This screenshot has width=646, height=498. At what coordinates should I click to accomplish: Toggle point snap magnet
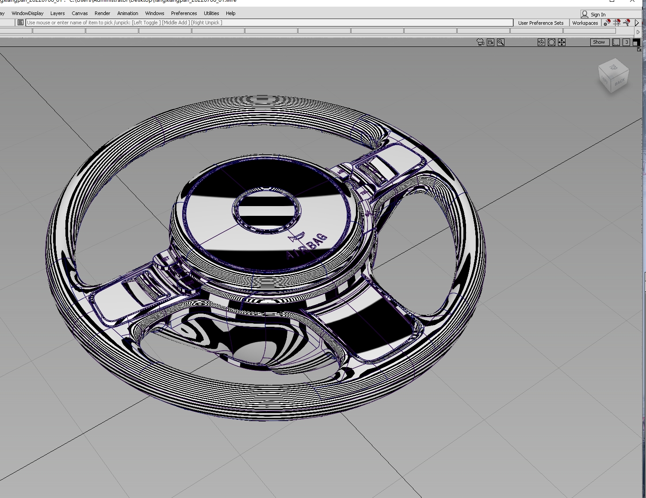[x=607, y=23]
